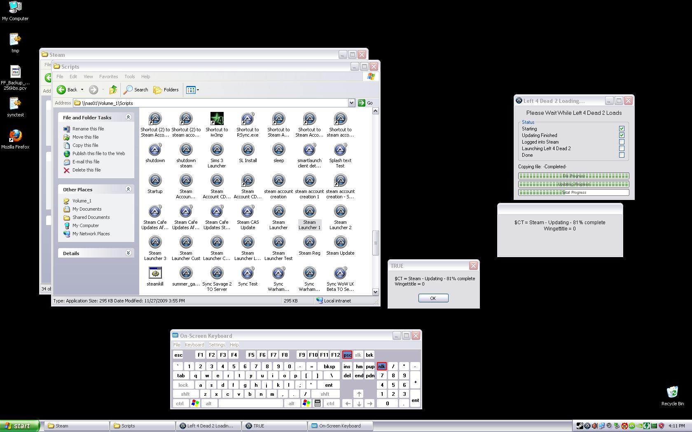Click the Updating Progress bar

point(574,184)
